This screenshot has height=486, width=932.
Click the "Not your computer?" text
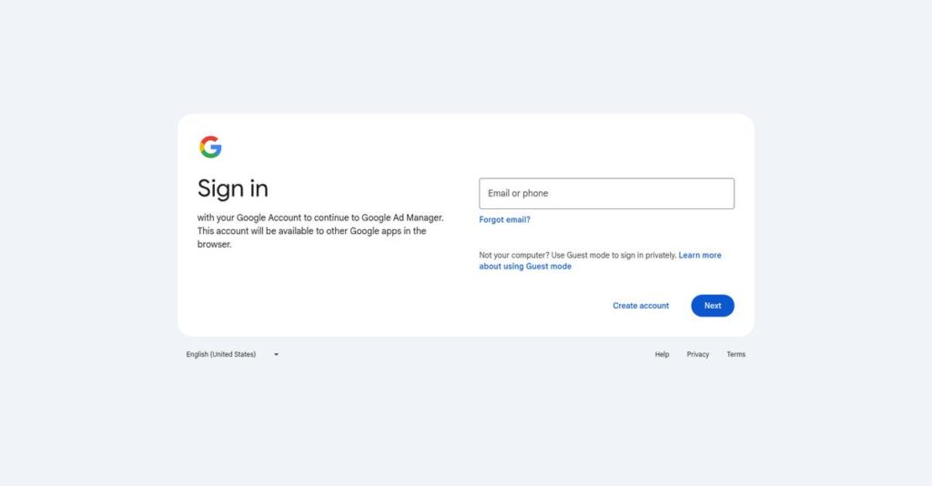513,256
